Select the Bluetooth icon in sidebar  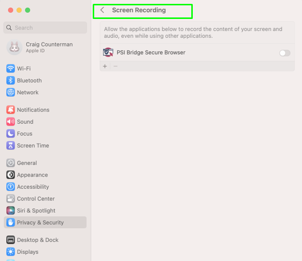coord(10,81)
